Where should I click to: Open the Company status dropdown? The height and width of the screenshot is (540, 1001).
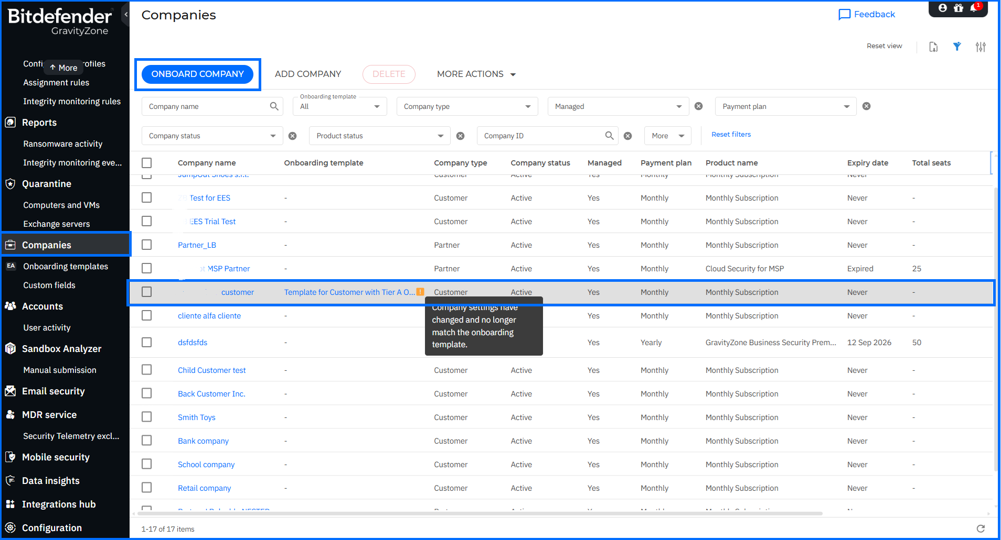coord(212,136)
